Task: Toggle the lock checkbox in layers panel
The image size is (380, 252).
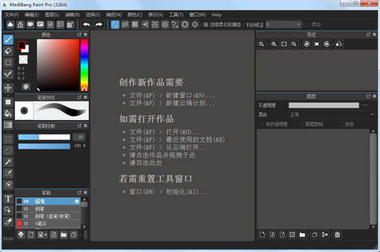Action: click(x=341, y=124)
